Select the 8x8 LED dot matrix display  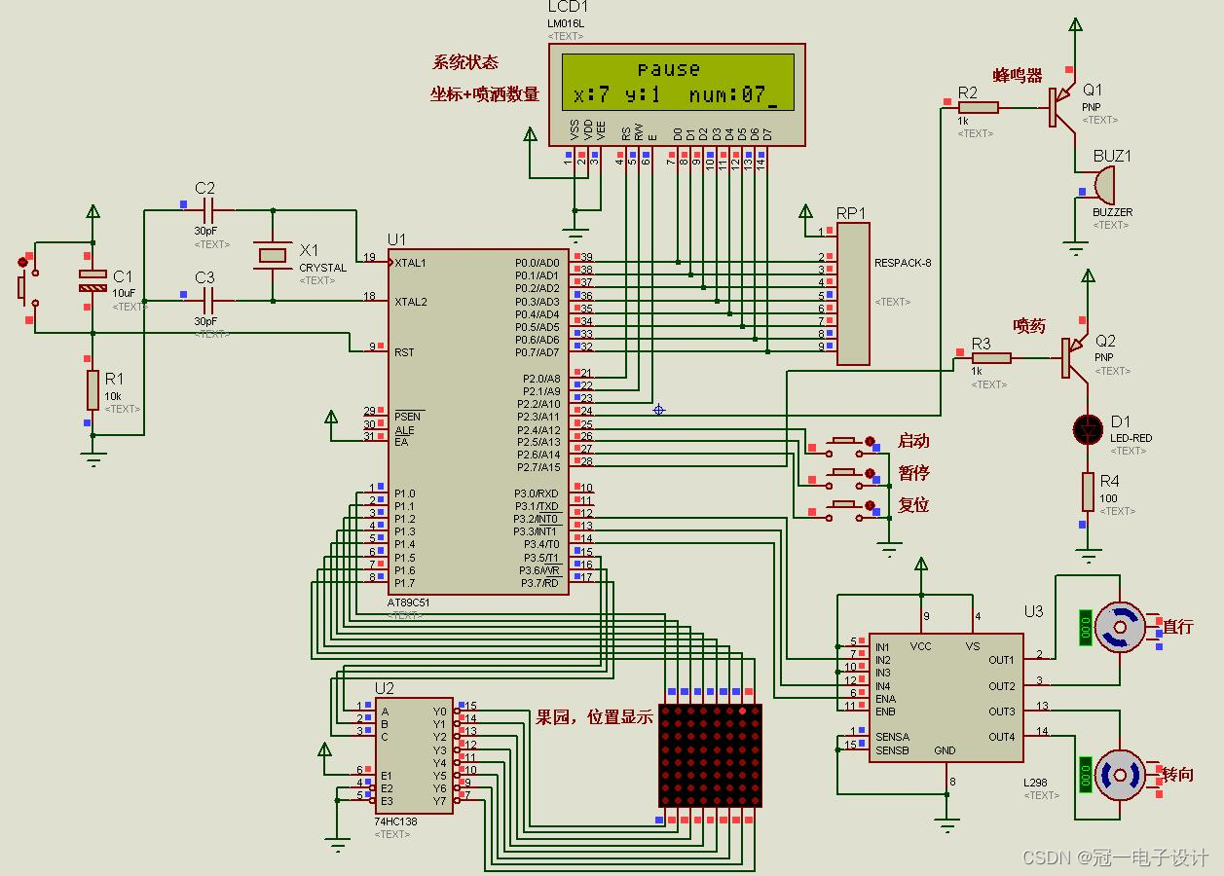coord(708,755)
